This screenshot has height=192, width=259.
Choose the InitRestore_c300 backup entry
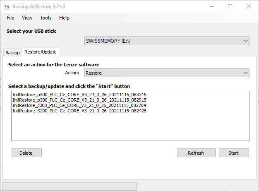pyautogui.click(x=79, y=105)
